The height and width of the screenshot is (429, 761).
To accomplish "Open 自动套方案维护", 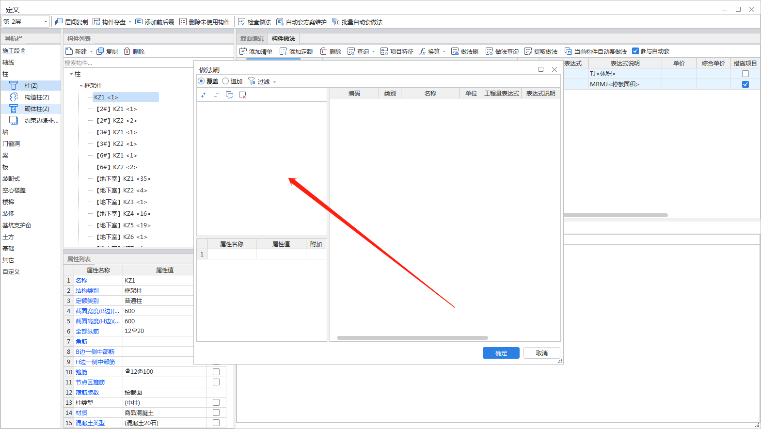I will [301, 22].
